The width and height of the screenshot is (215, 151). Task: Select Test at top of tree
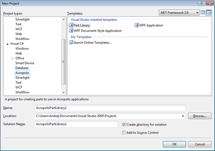18,24
